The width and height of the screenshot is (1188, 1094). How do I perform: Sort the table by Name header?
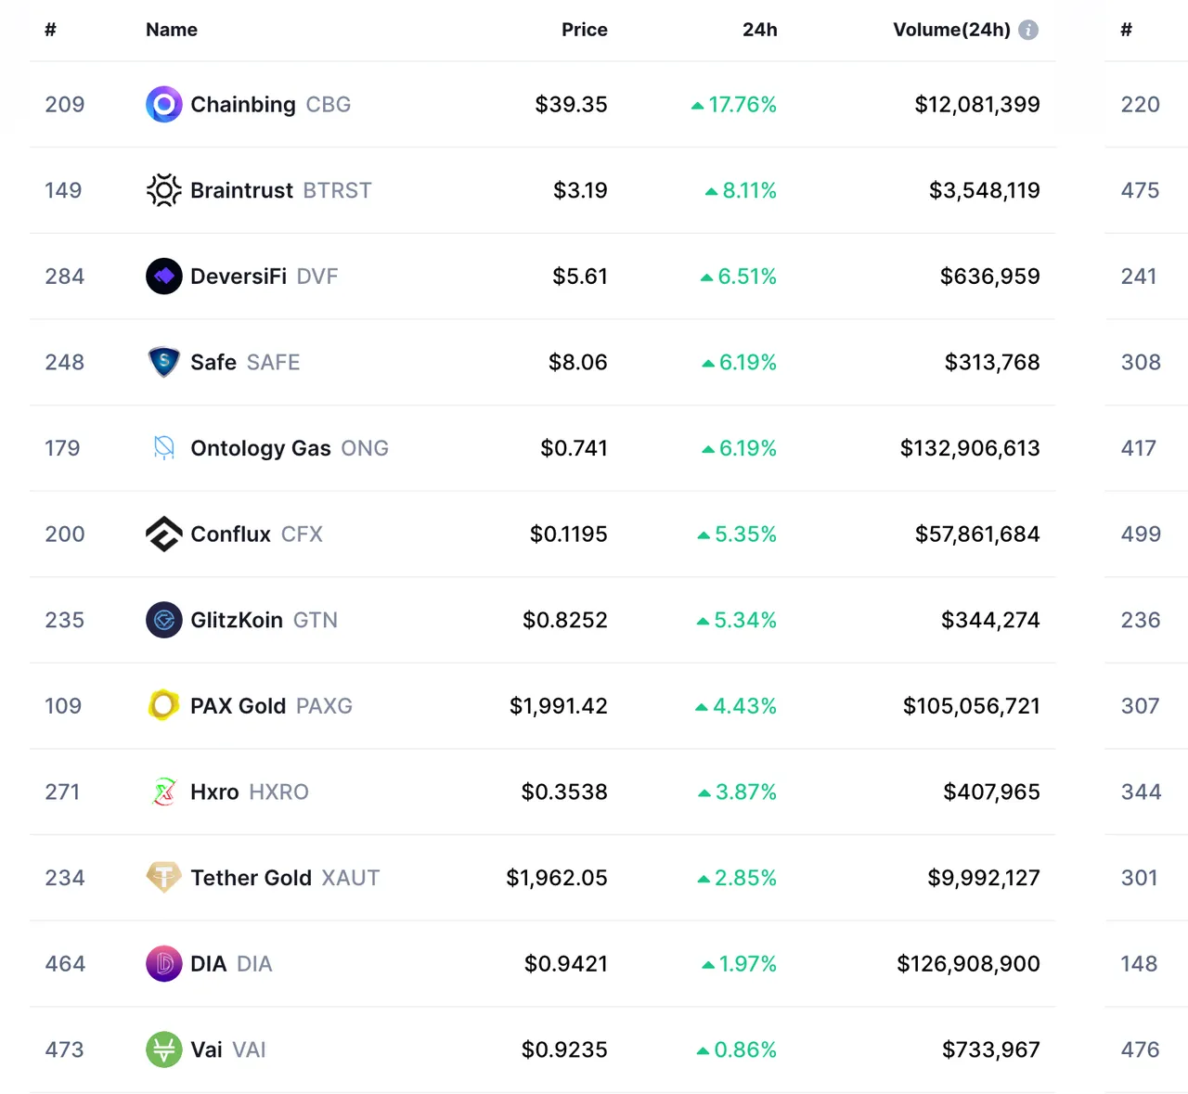(x=172, y=30)
